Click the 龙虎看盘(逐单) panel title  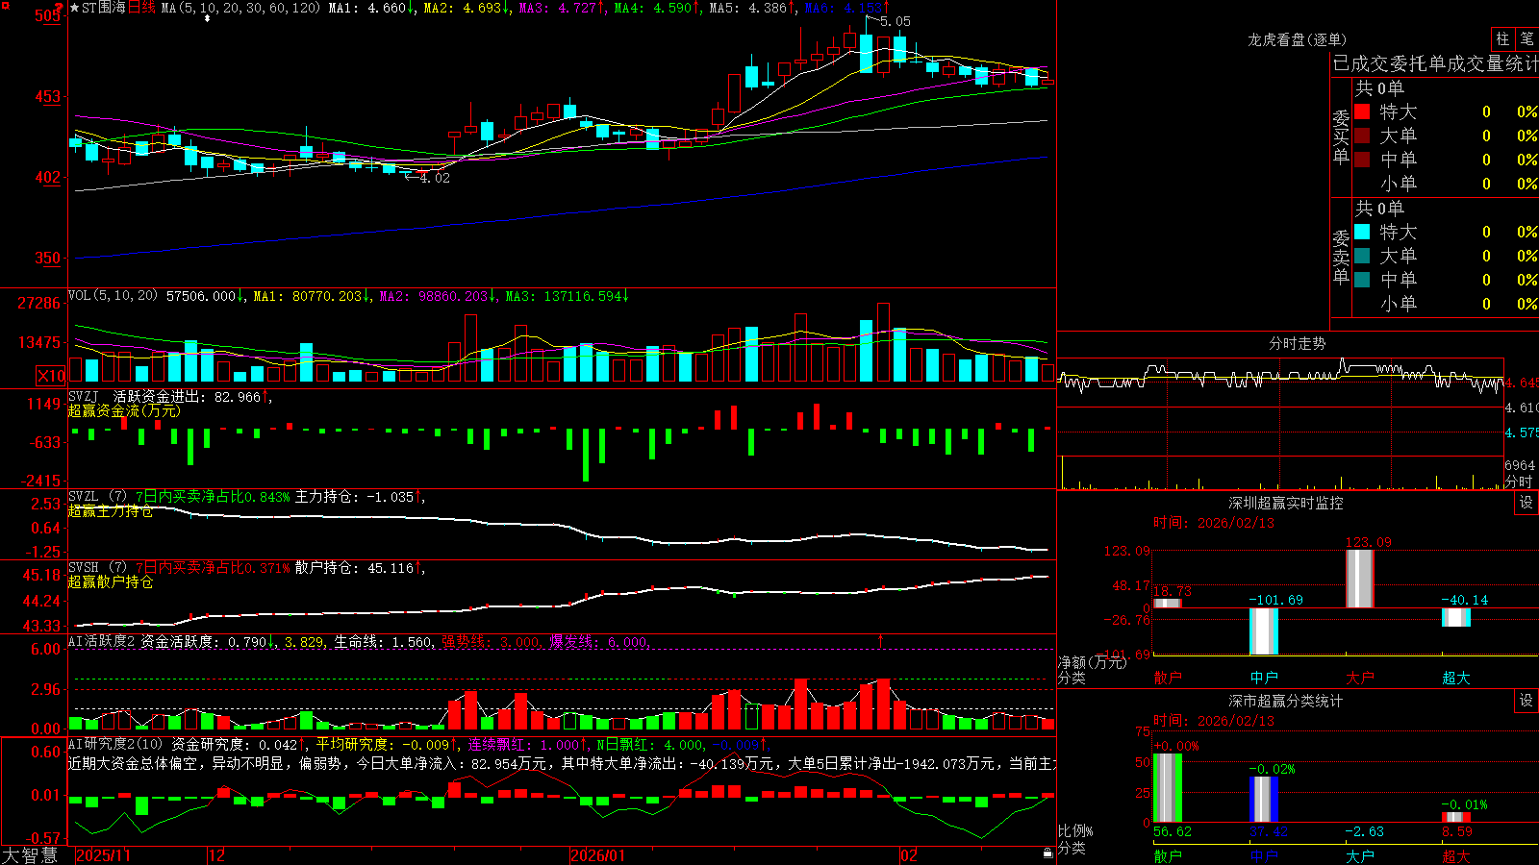(1297, 39)
